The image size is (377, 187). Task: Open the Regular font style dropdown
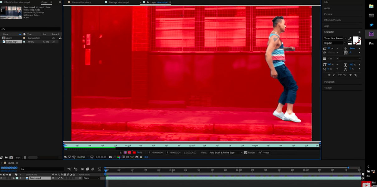335,43
